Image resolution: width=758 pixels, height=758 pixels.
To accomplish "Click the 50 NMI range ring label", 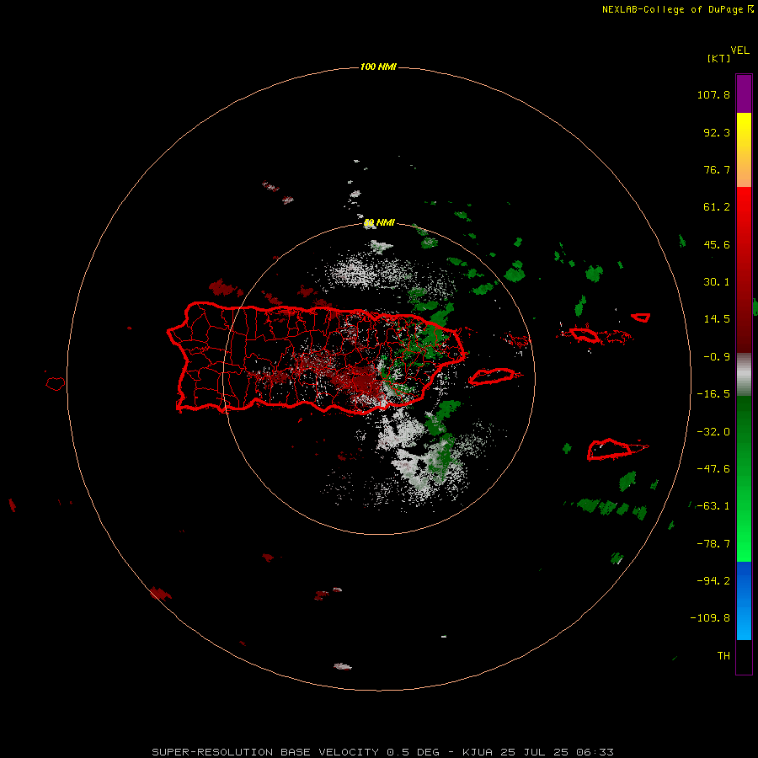I will click(x=380, y=223).
